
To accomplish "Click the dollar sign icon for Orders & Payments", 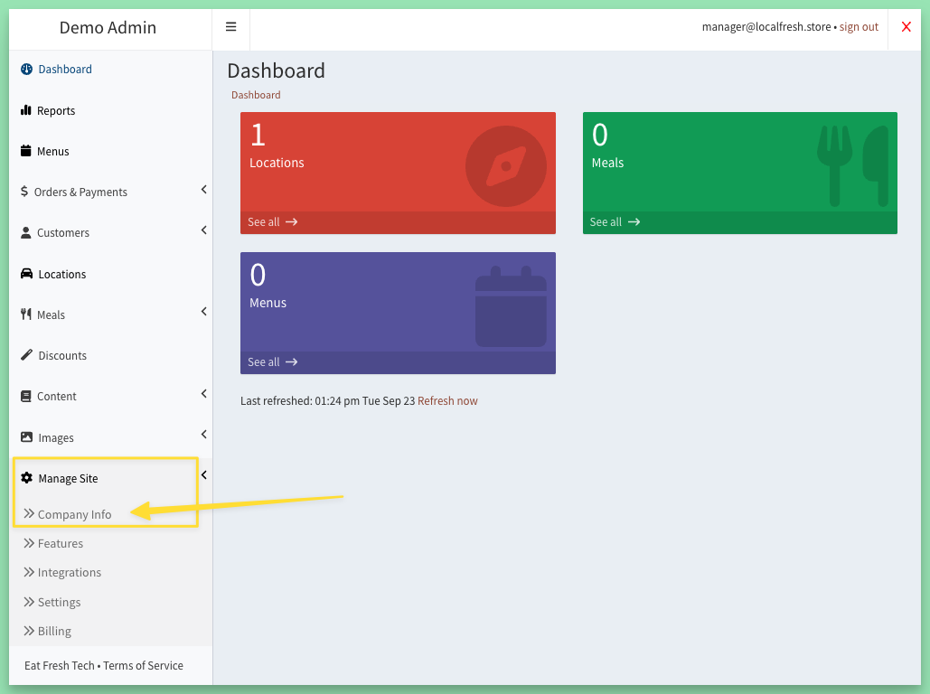I will tap(24, 191).
